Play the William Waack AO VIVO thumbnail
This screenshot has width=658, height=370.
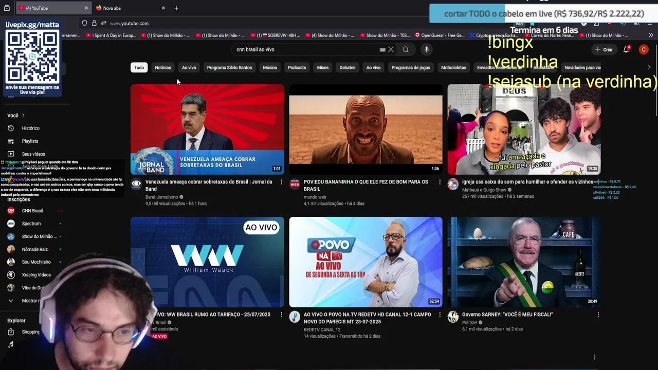point(207,262)
